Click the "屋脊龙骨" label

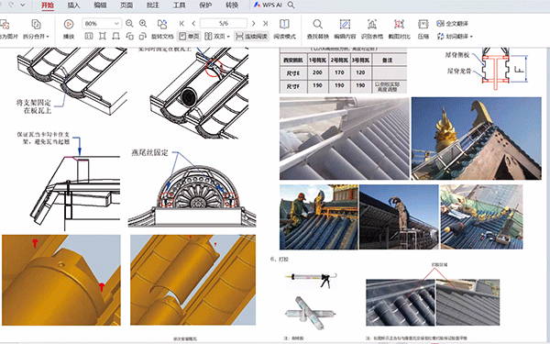pyautogui.click(x=459, y=71)
